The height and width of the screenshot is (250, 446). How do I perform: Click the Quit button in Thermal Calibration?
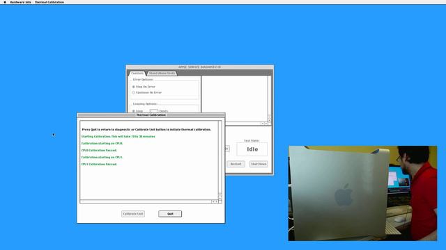pos(170,214)
